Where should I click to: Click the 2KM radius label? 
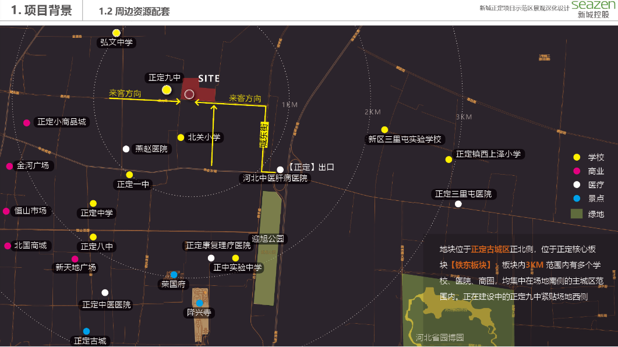coord(372,112)
